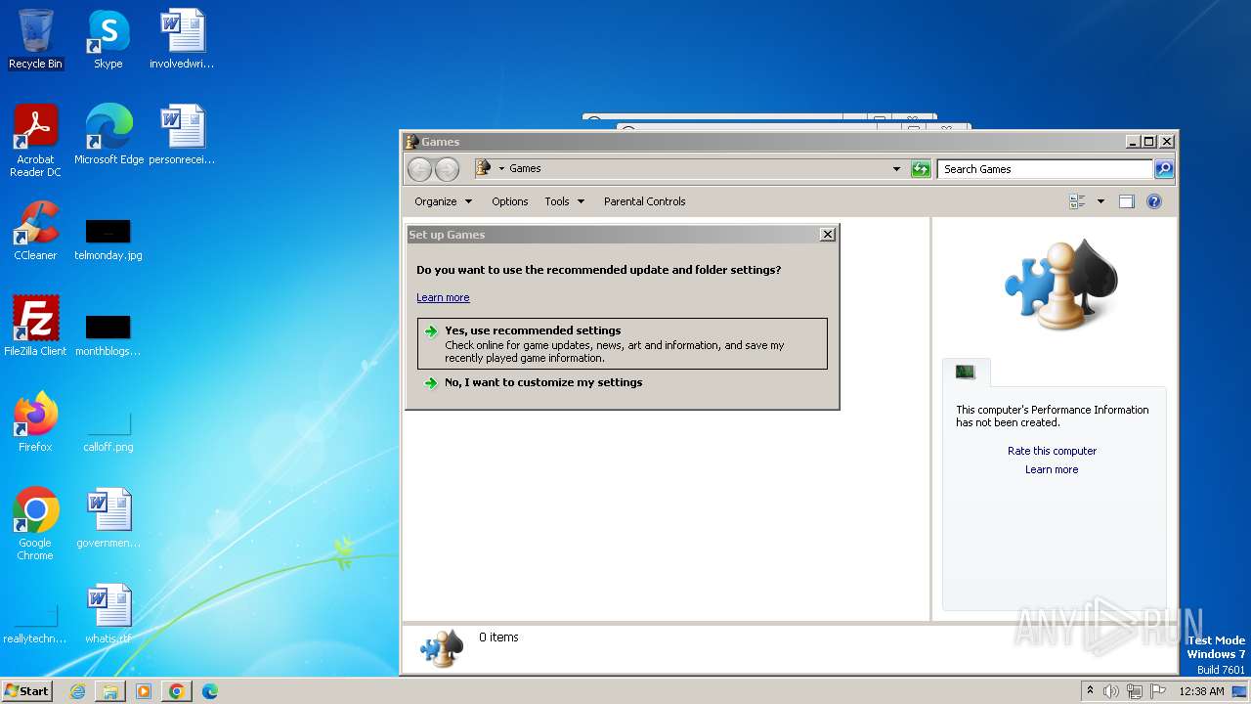Expand the view options dropdown arrow
Image resolution: width=1251 pixels, height=704 pixels.
point(1100,201)
